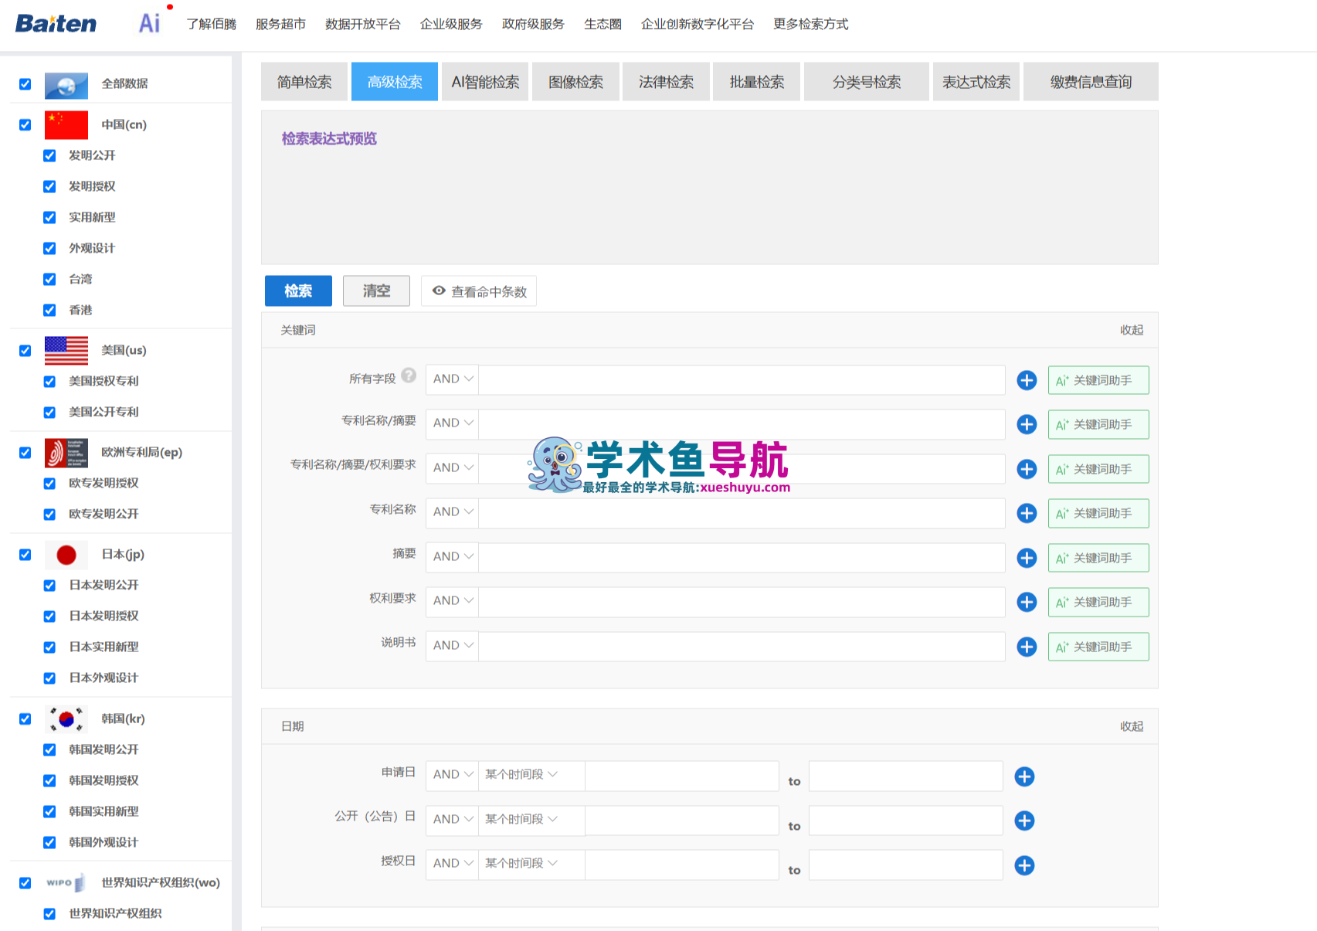Viewport: 1317px width, 931px height.
Task: Click the Baiten logo
Action: pyautogui.click(x=56, y=24)
